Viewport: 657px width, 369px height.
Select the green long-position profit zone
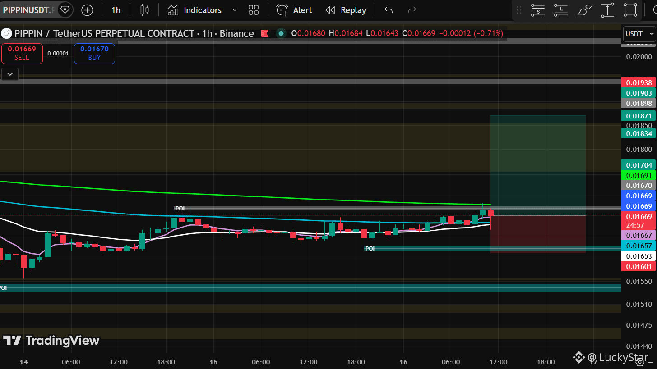pos(538,165)
